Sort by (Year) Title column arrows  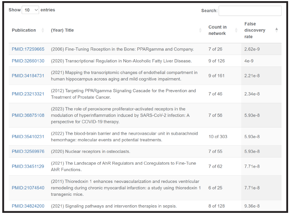[x=200, y=30]
